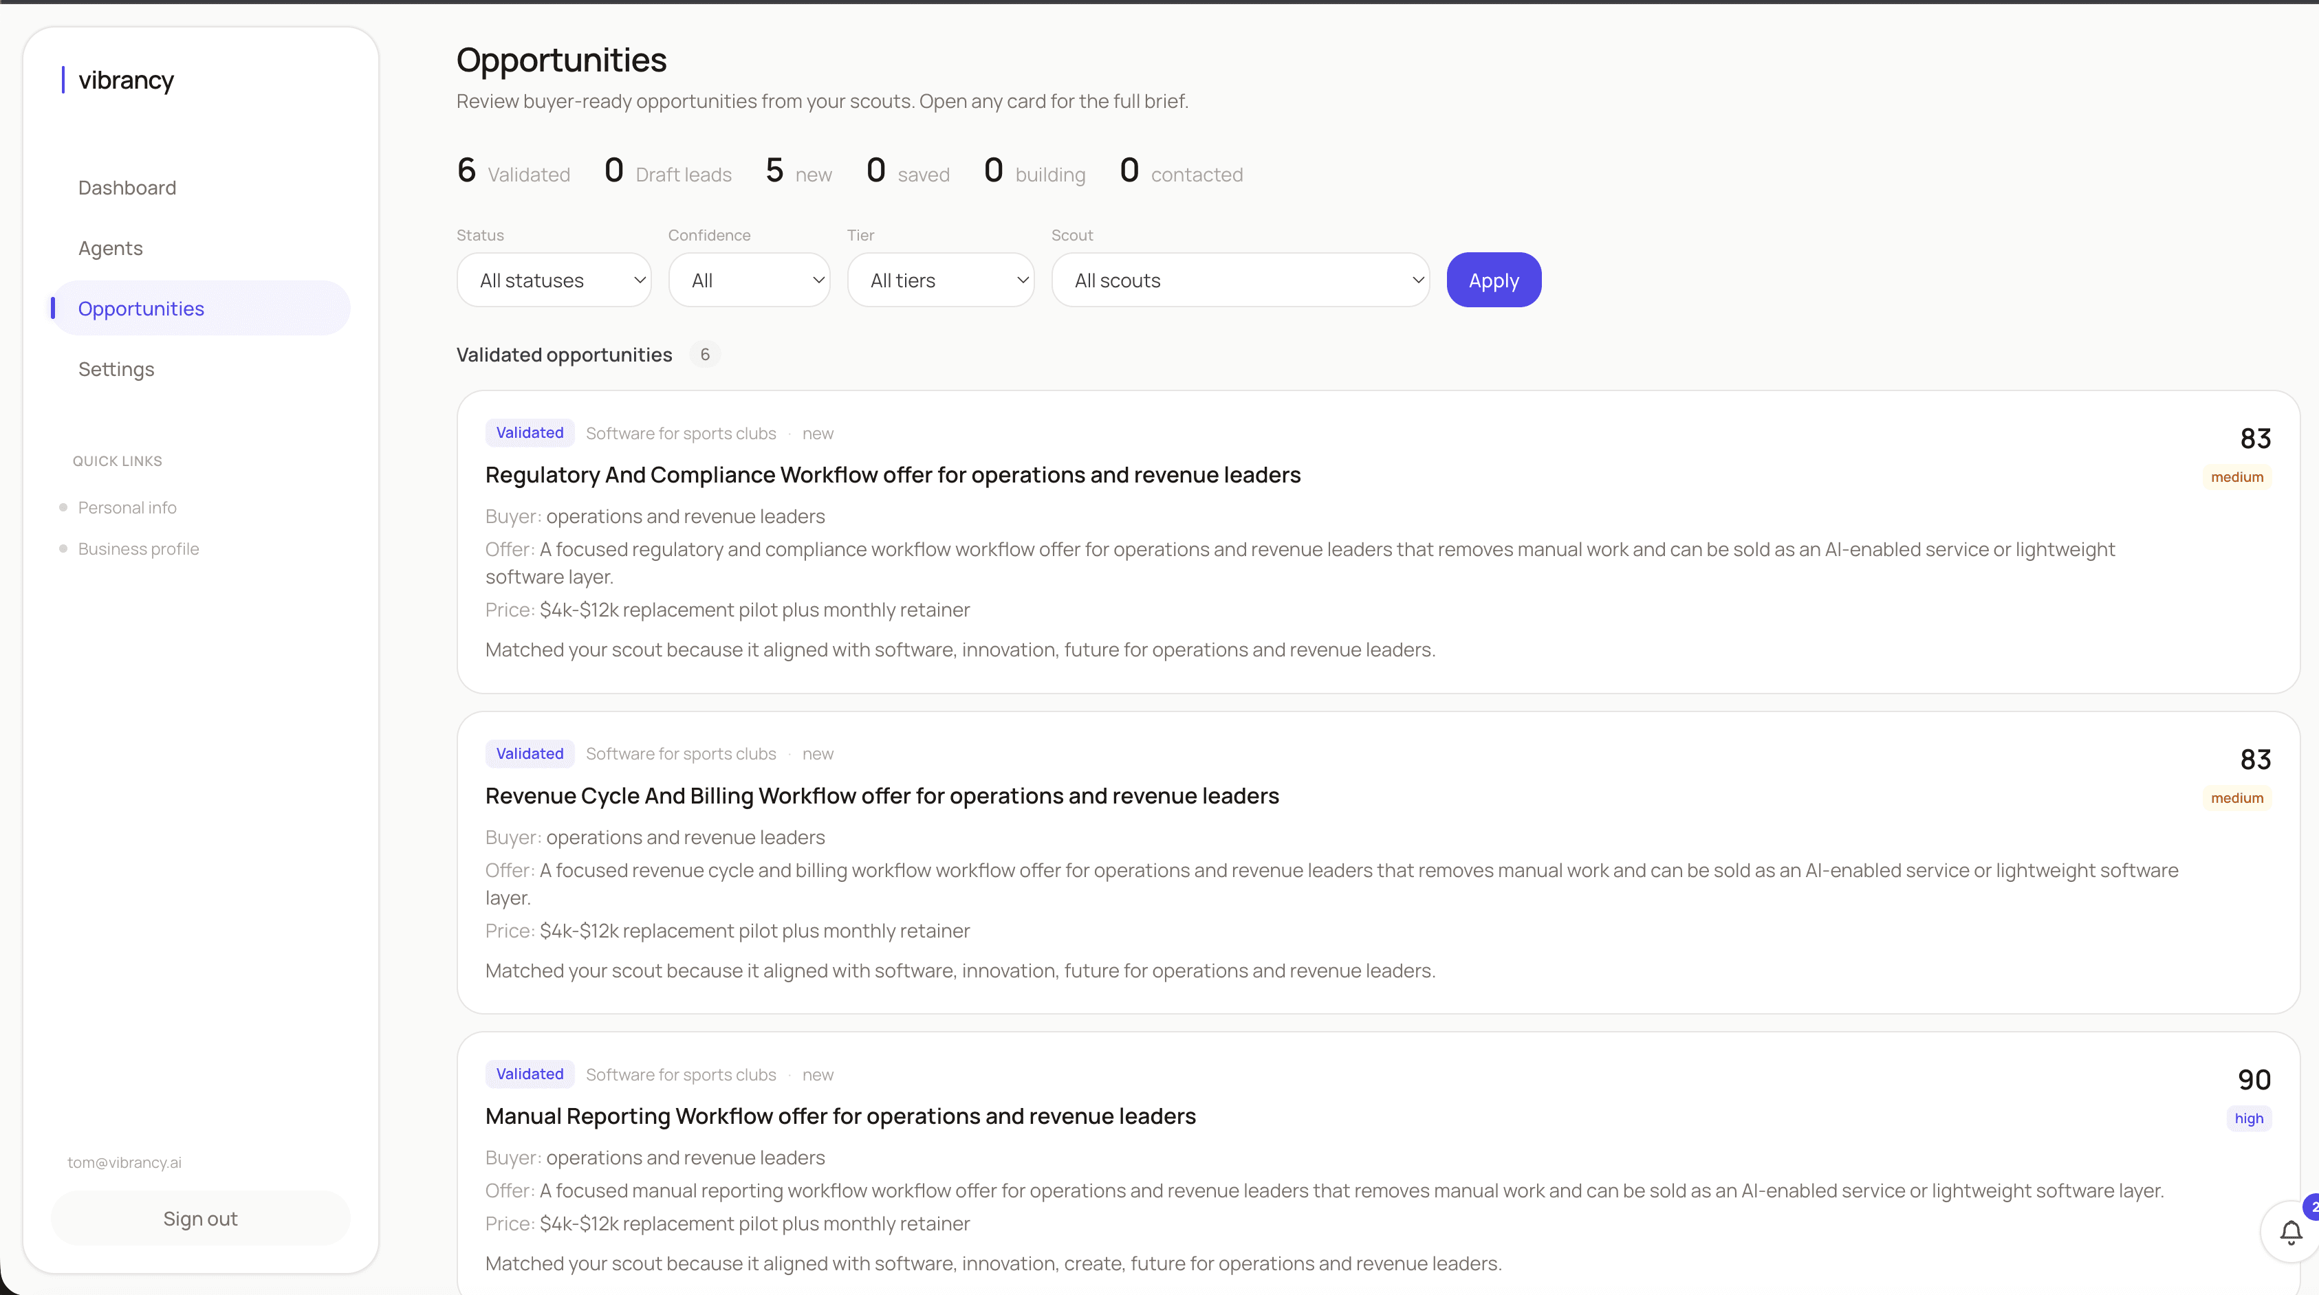Open the 'All tiers' dropdown
The image size is (2319, 1295).
(x=941, y=280)
